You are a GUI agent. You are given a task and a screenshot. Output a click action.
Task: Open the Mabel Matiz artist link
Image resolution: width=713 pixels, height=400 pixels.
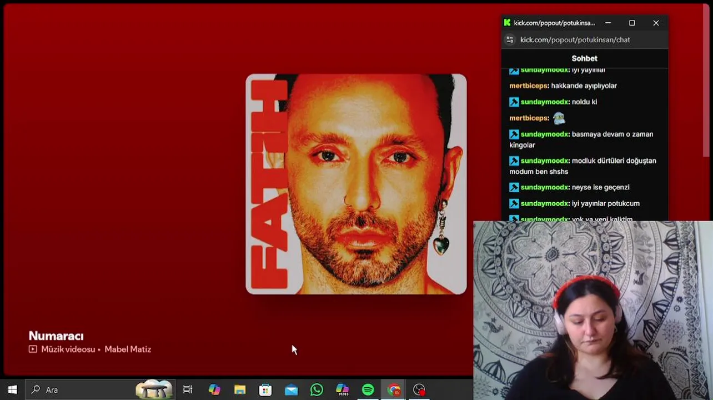coord(128,349)
